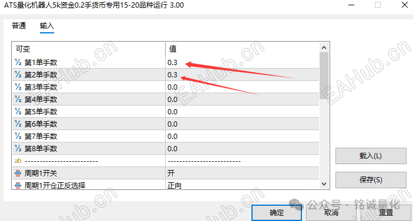Switch to the 输入 tab
Image resolution: width=413 pixels, height=221 pixels.
point(47,26)
